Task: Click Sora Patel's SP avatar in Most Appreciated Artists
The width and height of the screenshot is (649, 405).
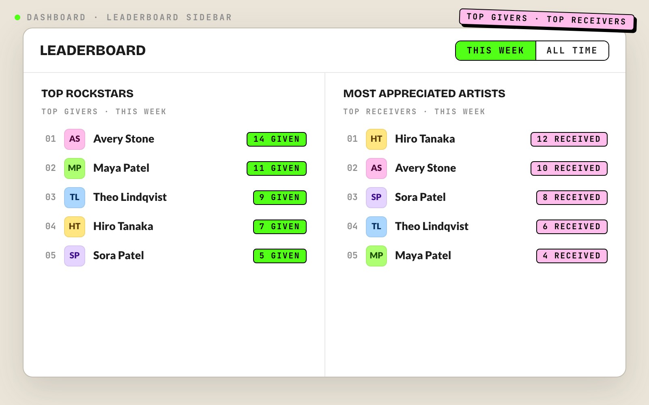Action: tap(376, 197)
